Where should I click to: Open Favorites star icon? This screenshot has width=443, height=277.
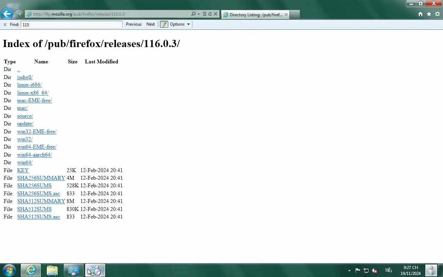coord(429,14)
